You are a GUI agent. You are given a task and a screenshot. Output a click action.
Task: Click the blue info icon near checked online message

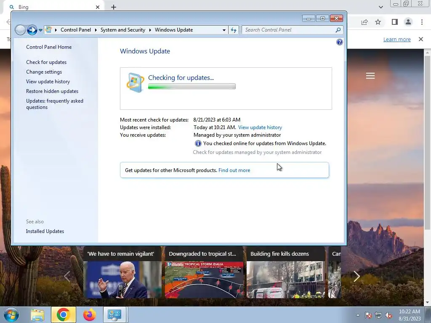(198, 143)
